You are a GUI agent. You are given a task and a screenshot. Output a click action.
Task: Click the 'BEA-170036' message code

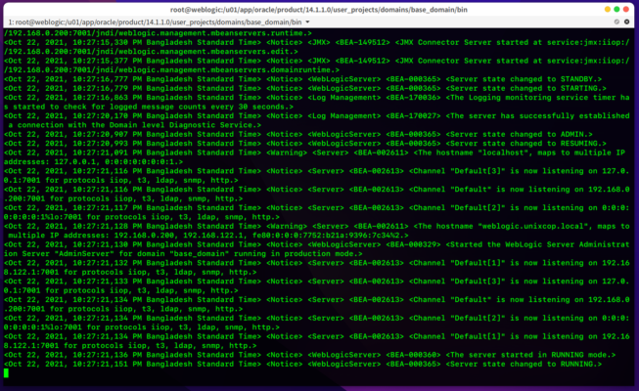[x=413, y=98]
